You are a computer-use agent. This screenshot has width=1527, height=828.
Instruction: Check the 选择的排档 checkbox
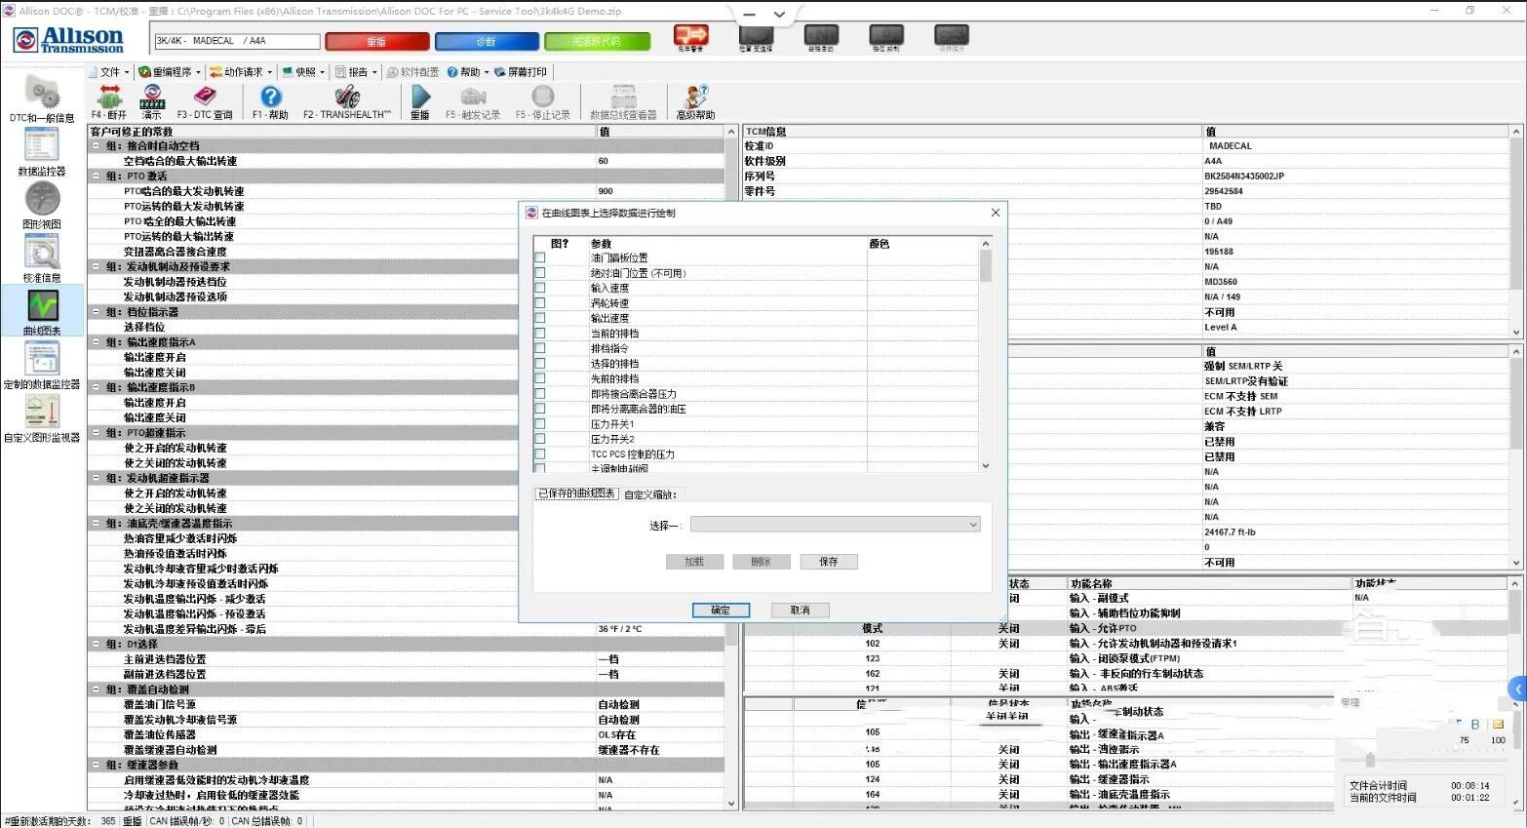point(540,364)
